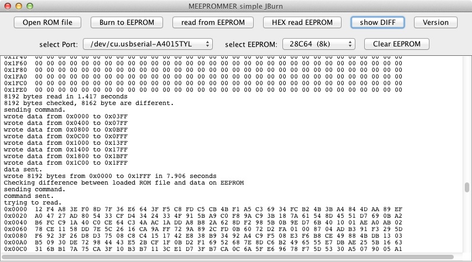This screenshot has width=472, height=262.
Task: Expand the 28C64 (8k) EEPROM selector
Action: [318, 44]
